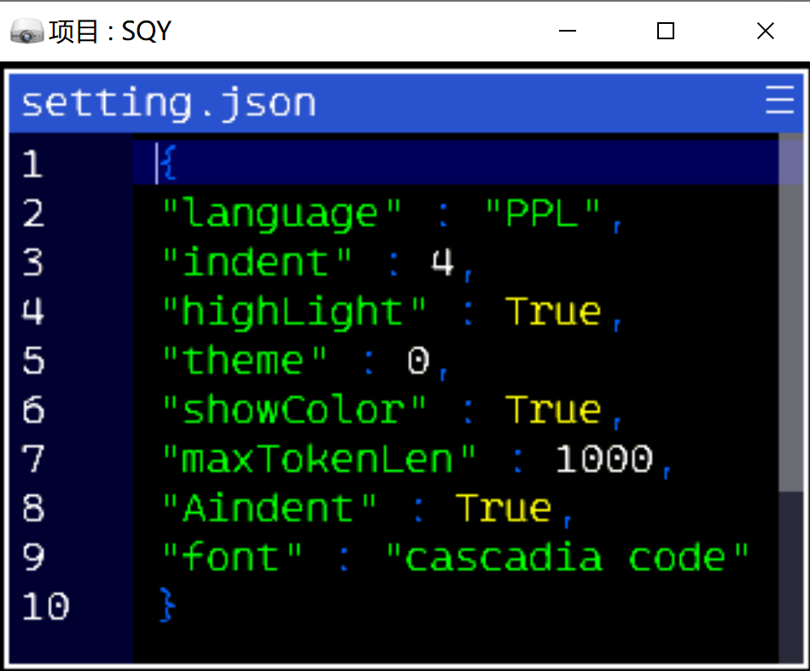
Task: Click line number 1 in the gutter
Action: coord(32,164)
